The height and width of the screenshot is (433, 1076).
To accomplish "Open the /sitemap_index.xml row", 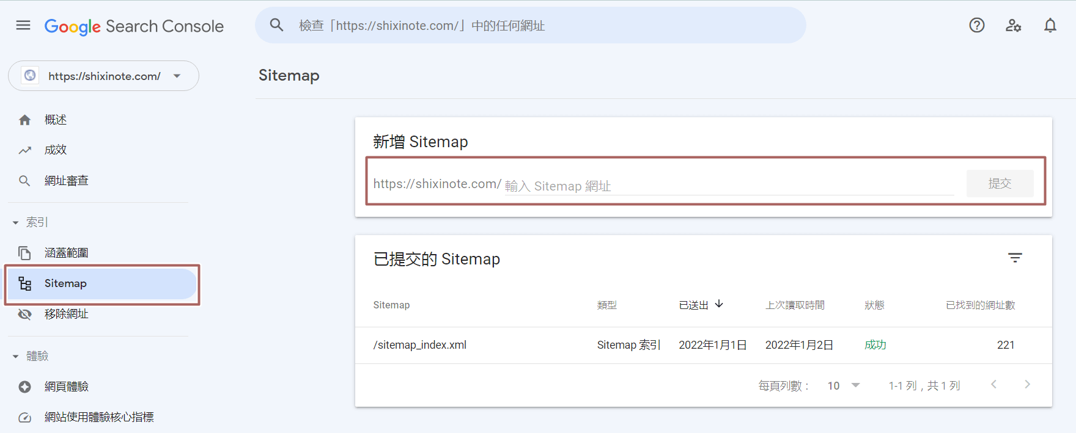I will [x=703, y=345].
